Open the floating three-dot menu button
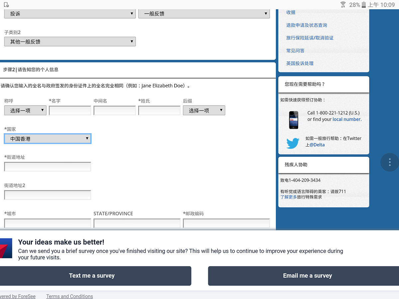Image resolution: width=399 pixels, height=299 pixels. click(390, 162)
